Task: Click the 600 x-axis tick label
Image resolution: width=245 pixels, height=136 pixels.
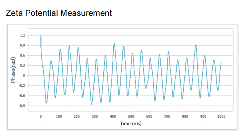Action: coord(149,116)
